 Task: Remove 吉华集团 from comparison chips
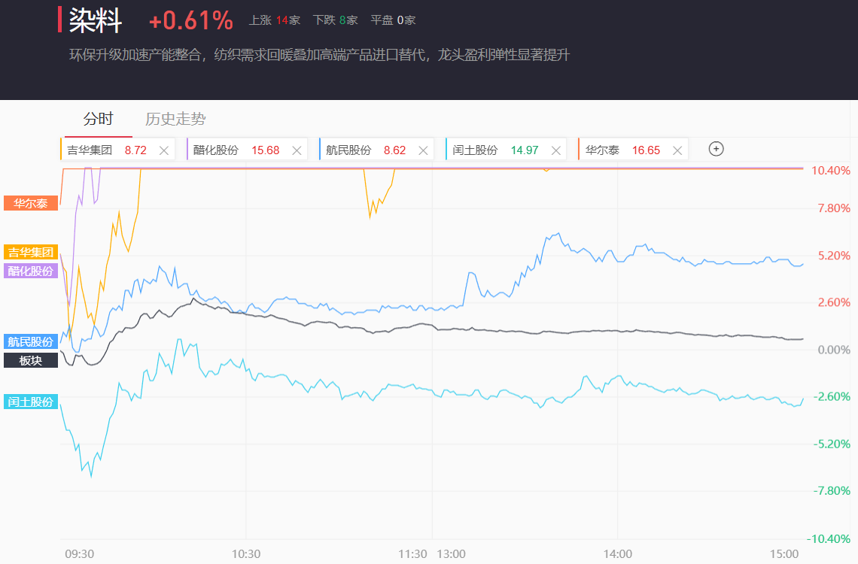[x=164, y=150]
